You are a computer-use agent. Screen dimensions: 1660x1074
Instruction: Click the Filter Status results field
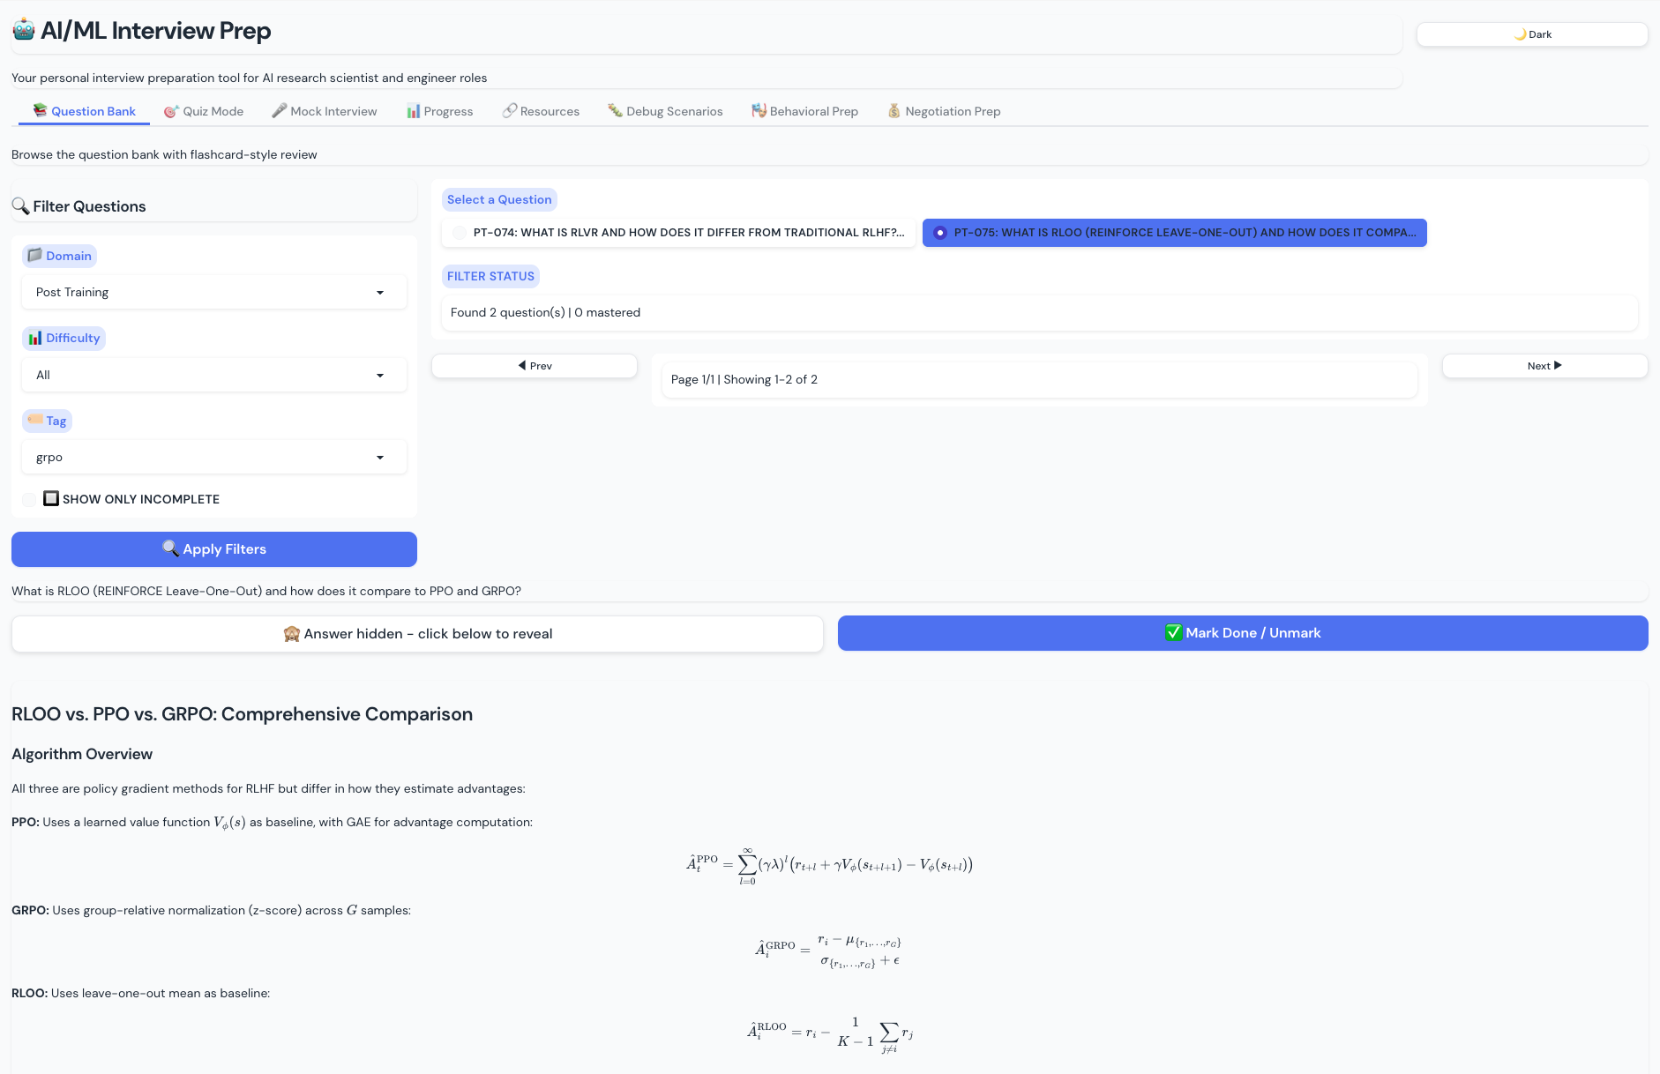(1039, 312)
